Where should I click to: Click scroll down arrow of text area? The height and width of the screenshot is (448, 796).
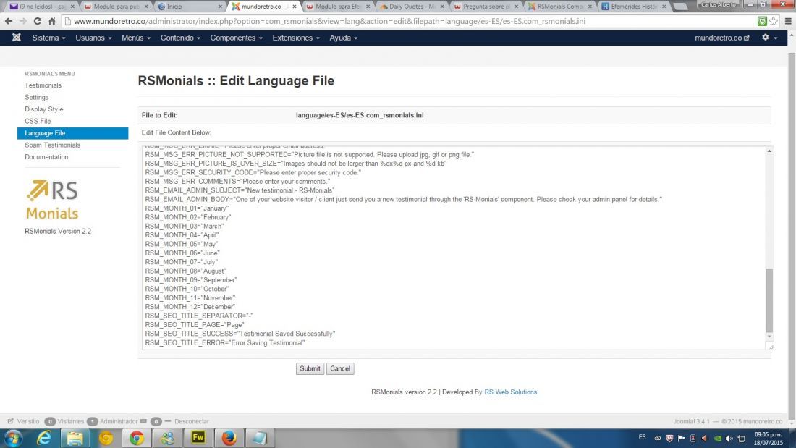pos(770,337)
